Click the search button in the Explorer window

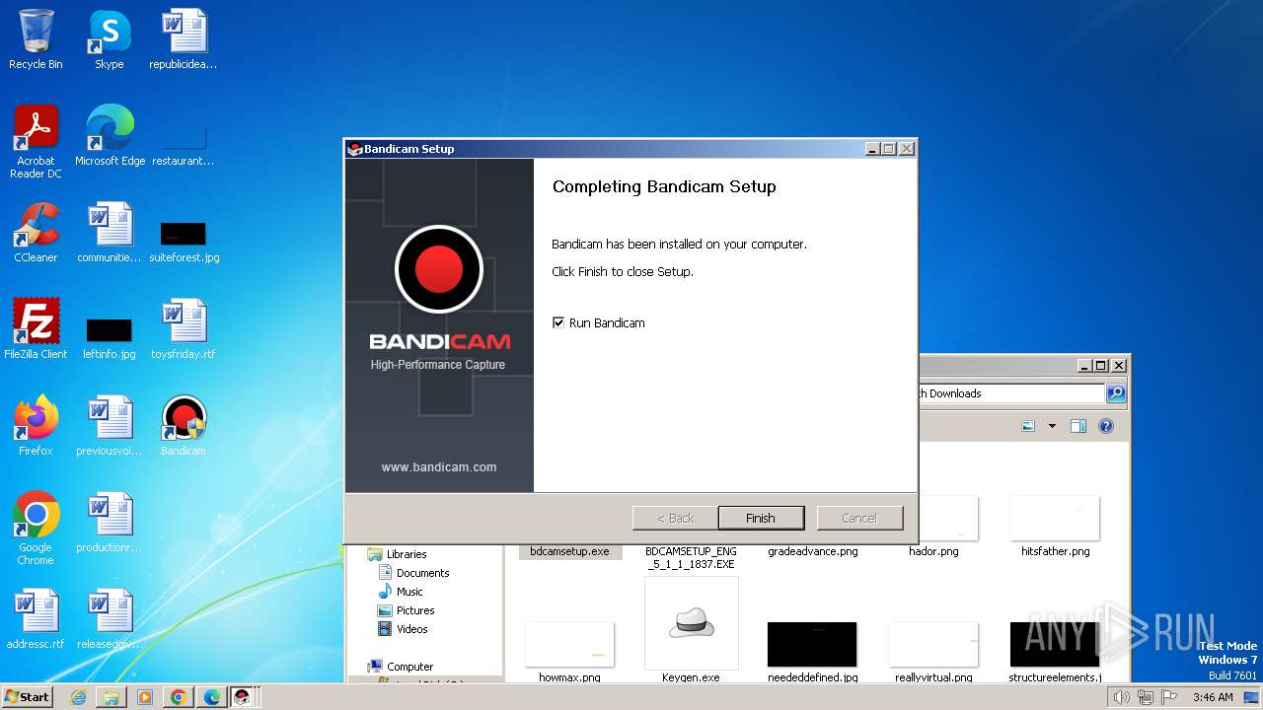1116,393
